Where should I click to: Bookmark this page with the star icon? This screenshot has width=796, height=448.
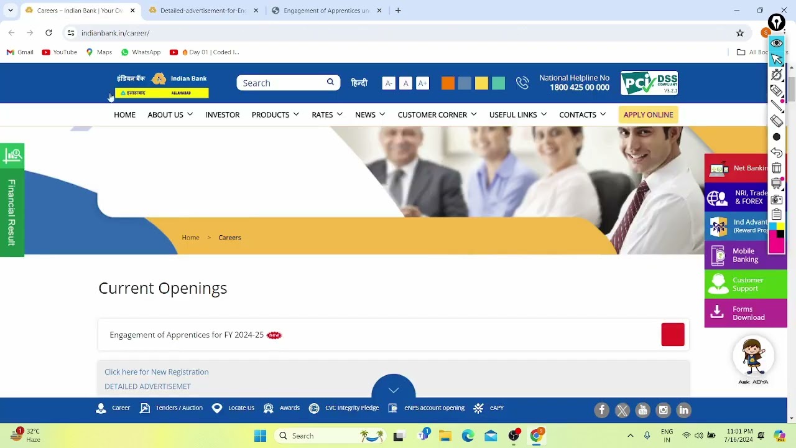(x=740, y=33)
